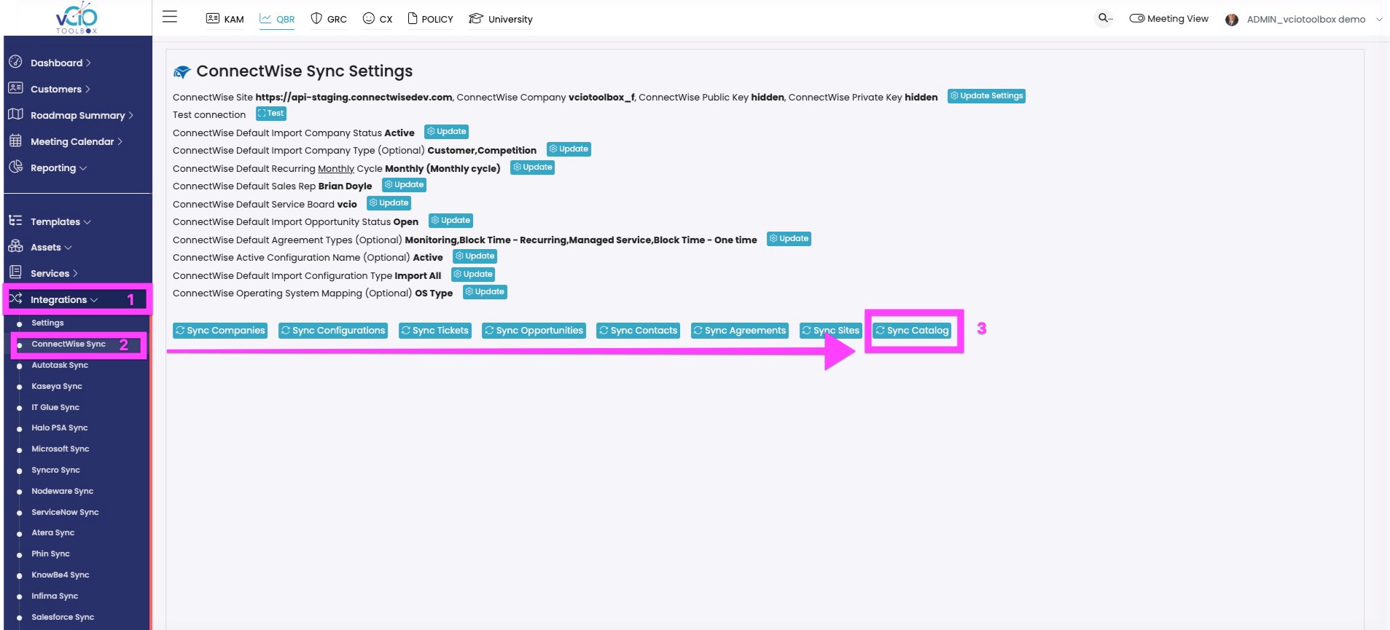Click the Sync Contacts button
The height and width of the screenshot is (630, 1390).
click(639, 331)
